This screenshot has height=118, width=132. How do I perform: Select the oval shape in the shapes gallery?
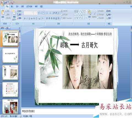click(85, 12)
